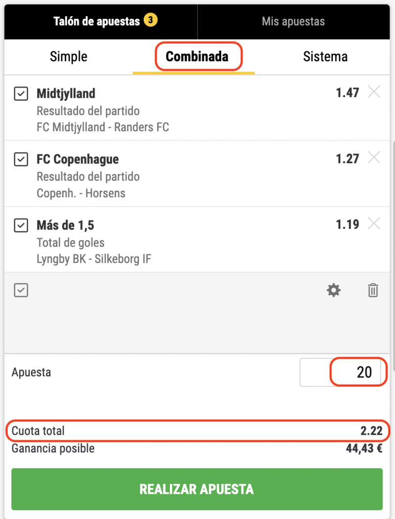Uncheck the Midtjylland bet checkbox
Screen dimensions: 395x519
click(x=21, y=94)
